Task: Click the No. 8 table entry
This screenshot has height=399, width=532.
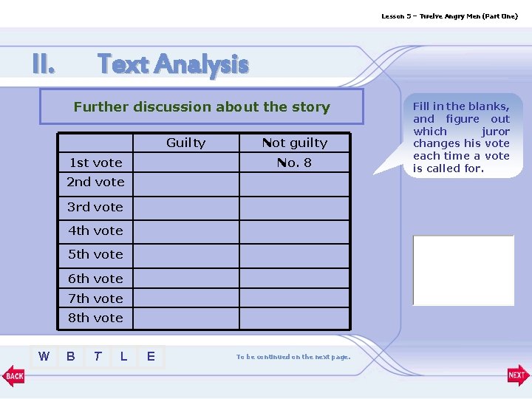Action: click(x=294, y=163)
